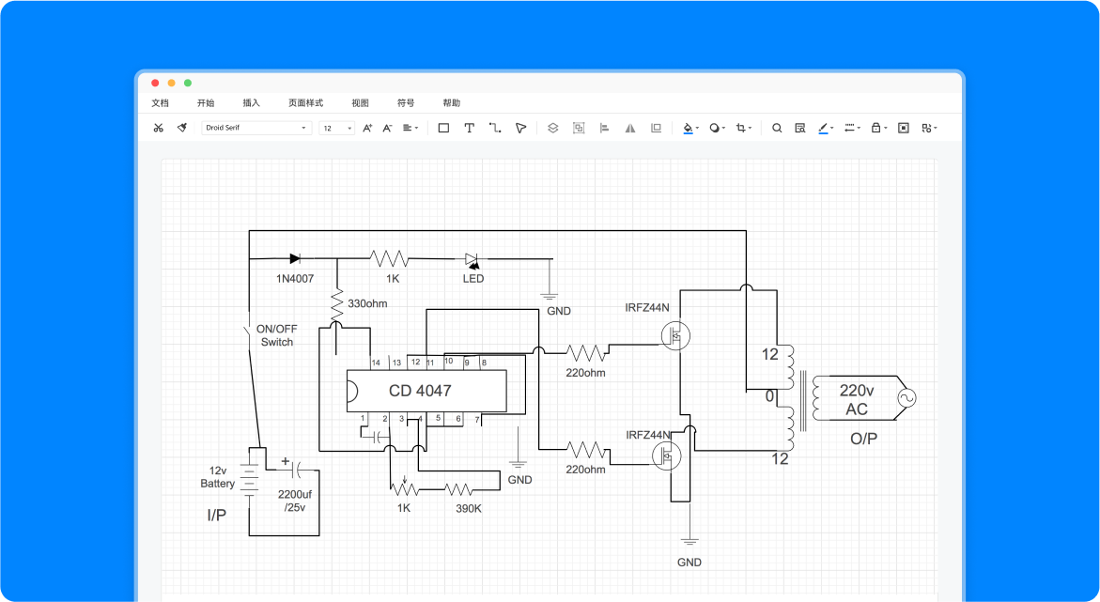Select the 12v Battery label
Image resolution: width=1100 pixels, height=602 pixels.
pos(218,477)
